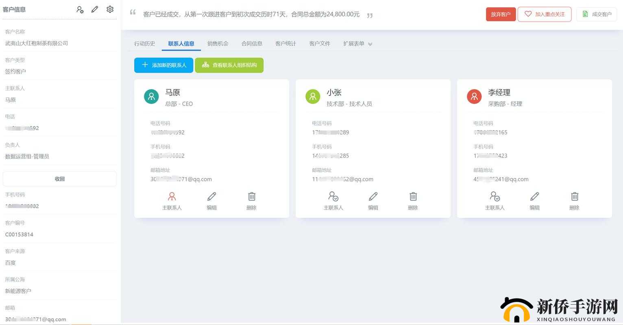This screenshot has width=623, height=325.
Task: Switch to the 客户统计 tab
Action: click(x=285, y=43)
